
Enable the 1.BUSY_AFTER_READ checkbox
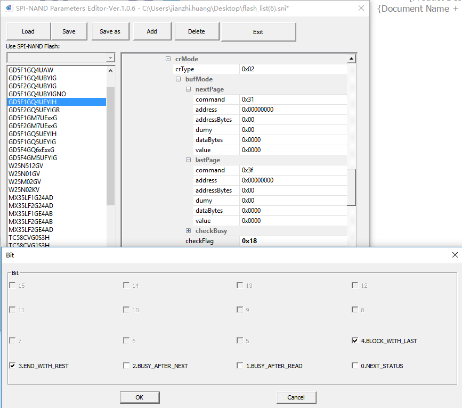click(x=240, y=365)
